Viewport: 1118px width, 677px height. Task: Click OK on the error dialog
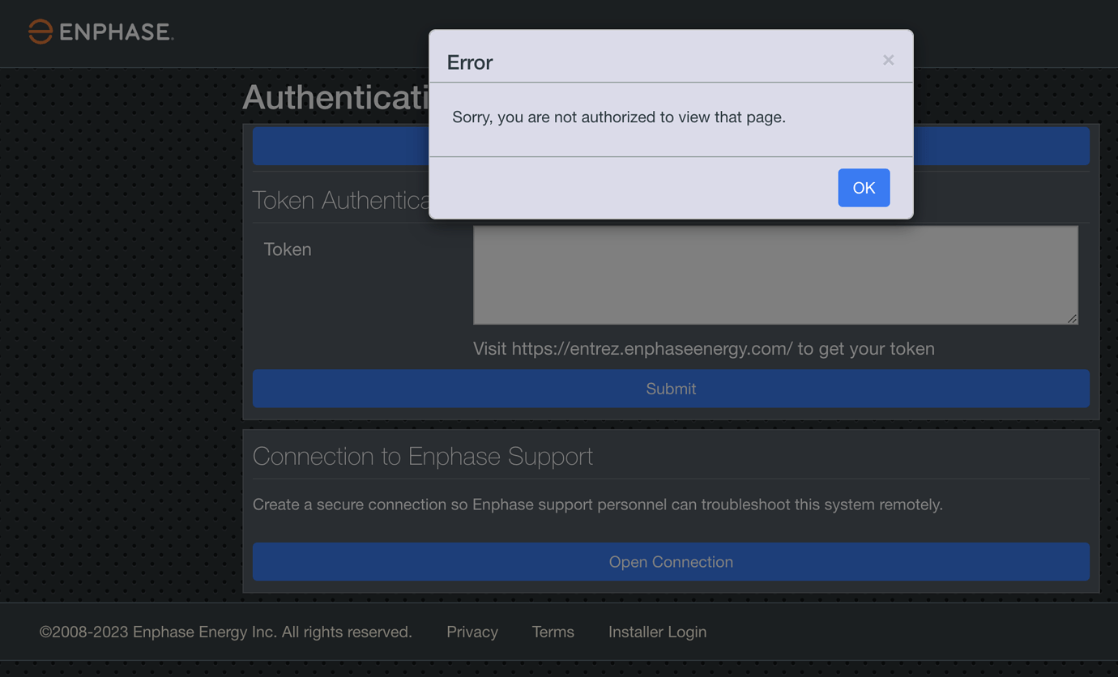coord(864,187)
